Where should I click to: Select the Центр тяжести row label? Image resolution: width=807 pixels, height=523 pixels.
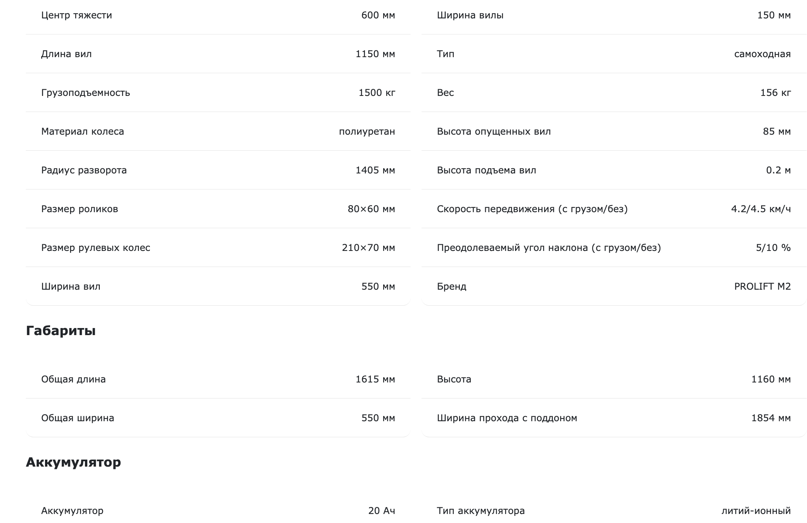[77, 15]
